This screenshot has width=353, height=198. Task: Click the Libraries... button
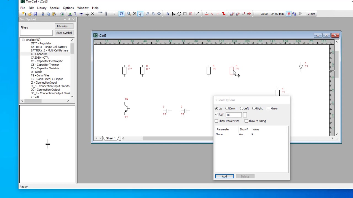click(x=64, y=26)
